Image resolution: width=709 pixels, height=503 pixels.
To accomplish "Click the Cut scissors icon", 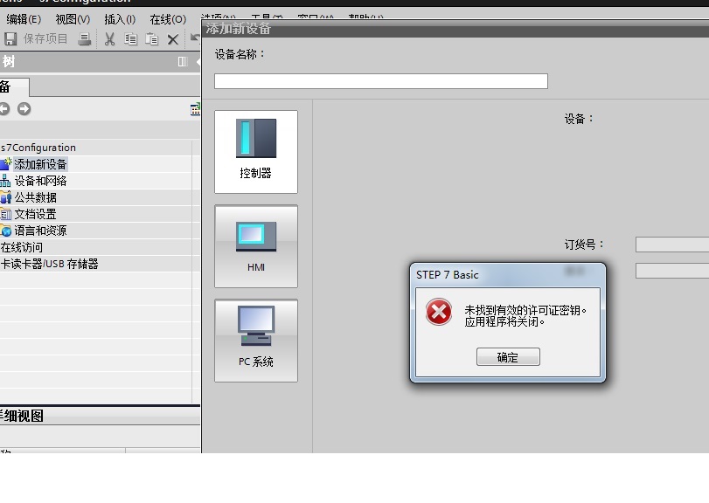I will coord(109,39).
